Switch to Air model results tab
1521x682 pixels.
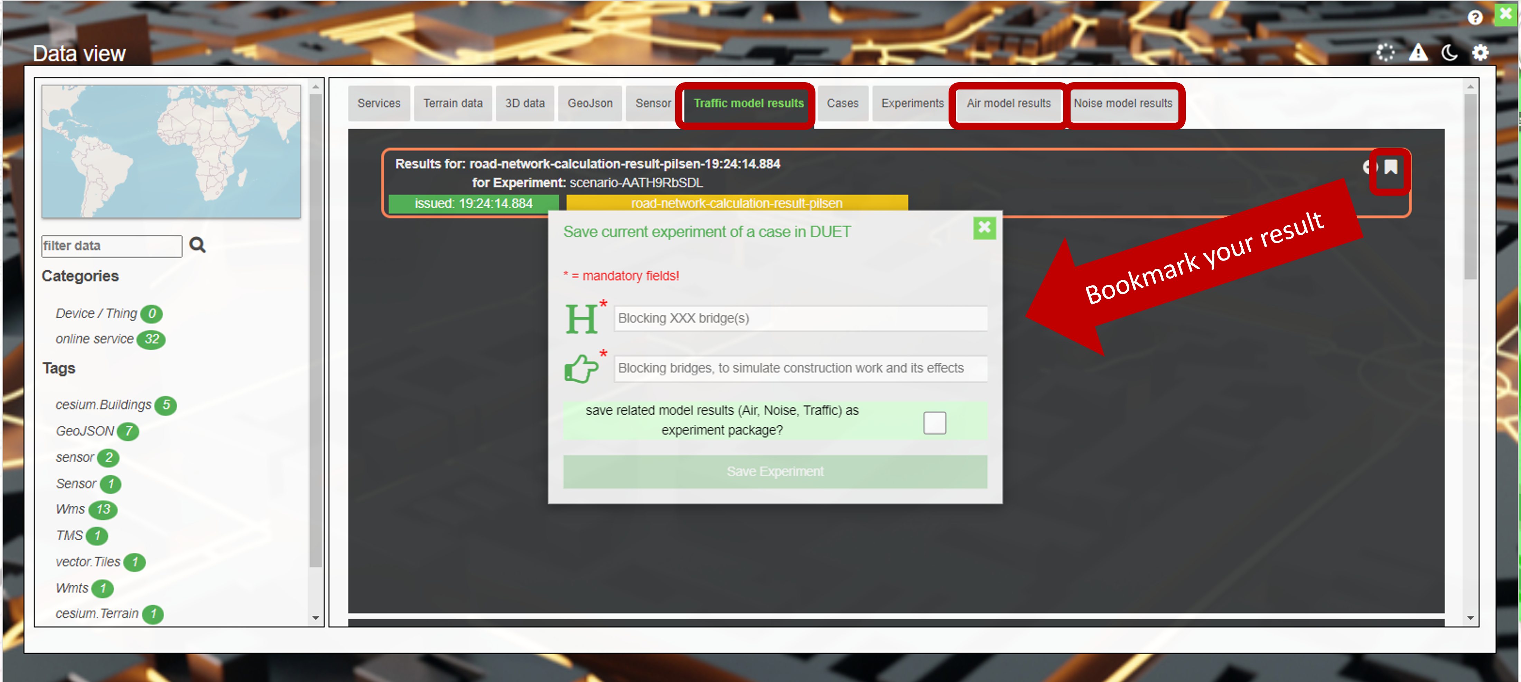[1008, 103]
